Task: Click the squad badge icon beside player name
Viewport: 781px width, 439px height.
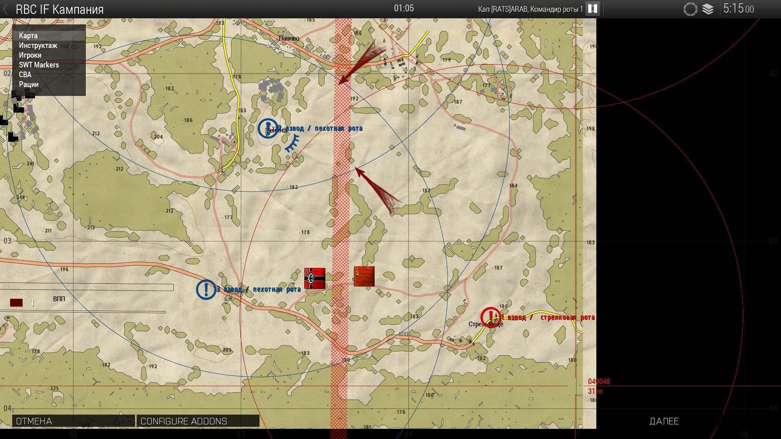Action: (x=593, y=9)
